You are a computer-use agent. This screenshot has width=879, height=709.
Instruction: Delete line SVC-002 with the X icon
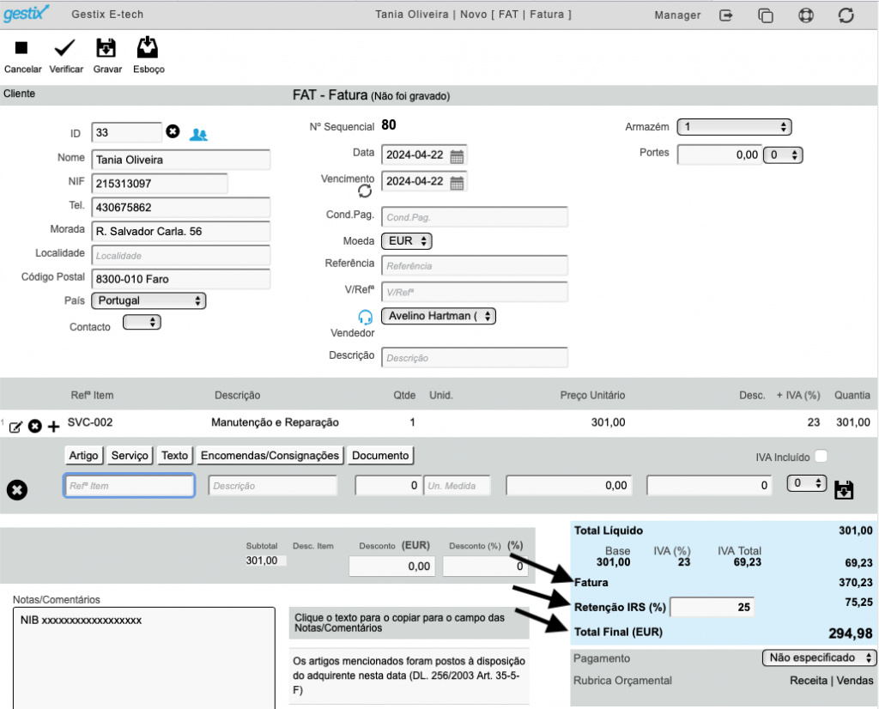pyautogui.click(x=34, y=427)
